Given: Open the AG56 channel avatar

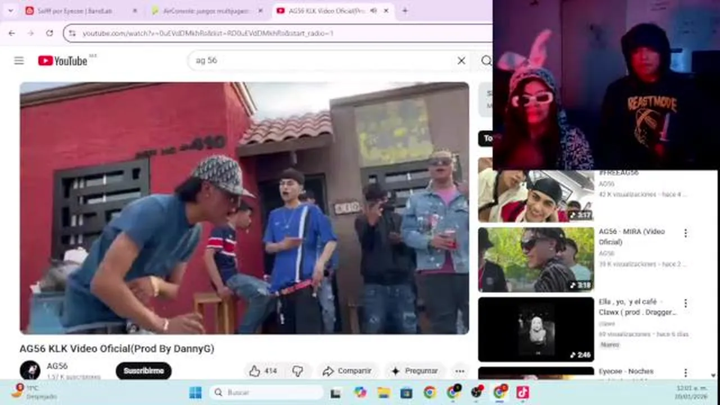Looking at the screenshot, I should point(30,370).
